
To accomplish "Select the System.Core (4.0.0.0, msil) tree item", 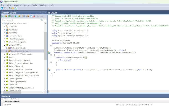I will 17,24.
